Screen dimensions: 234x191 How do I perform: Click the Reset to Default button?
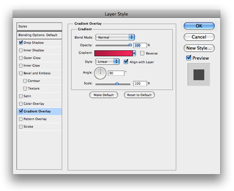(139, 95)
